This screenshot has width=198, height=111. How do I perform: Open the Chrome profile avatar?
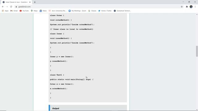point(191,7)
